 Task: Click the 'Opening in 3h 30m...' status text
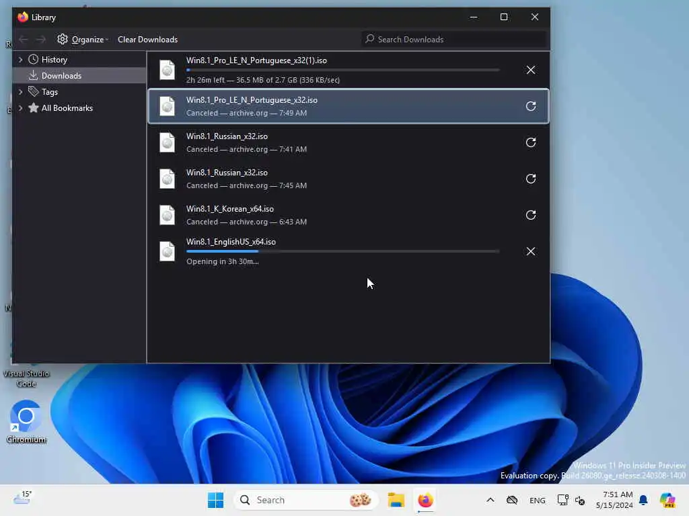(222, 261)
